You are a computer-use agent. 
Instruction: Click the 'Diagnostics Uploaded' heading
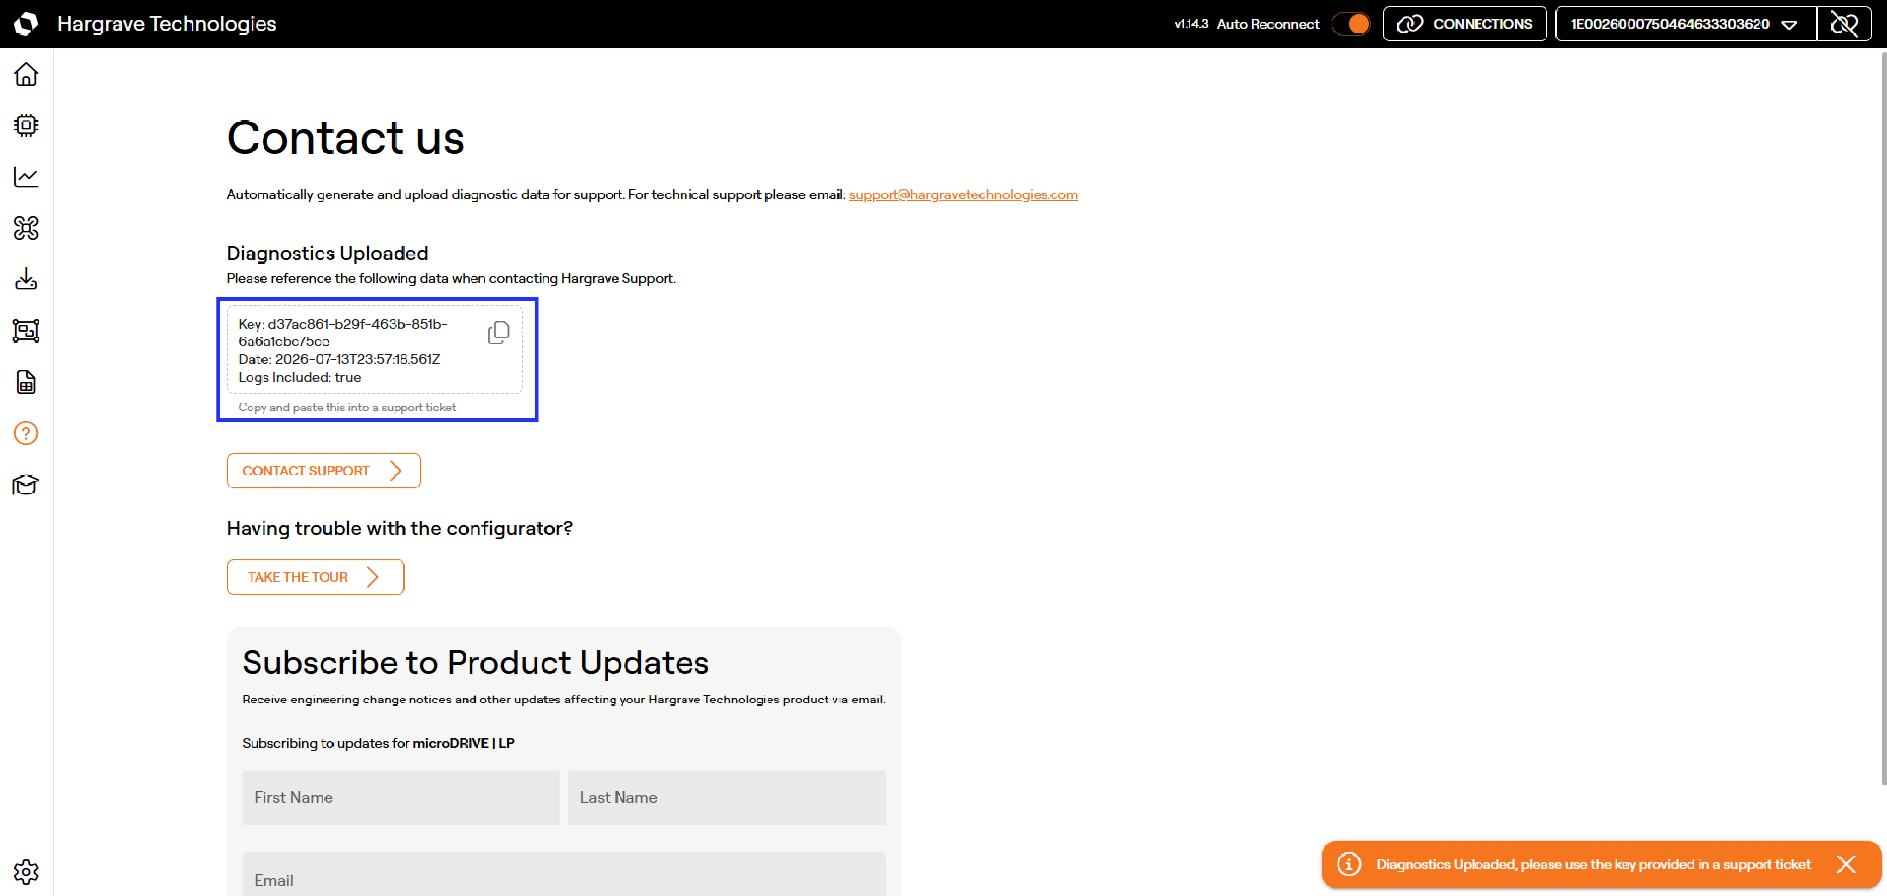coord(328,253)
